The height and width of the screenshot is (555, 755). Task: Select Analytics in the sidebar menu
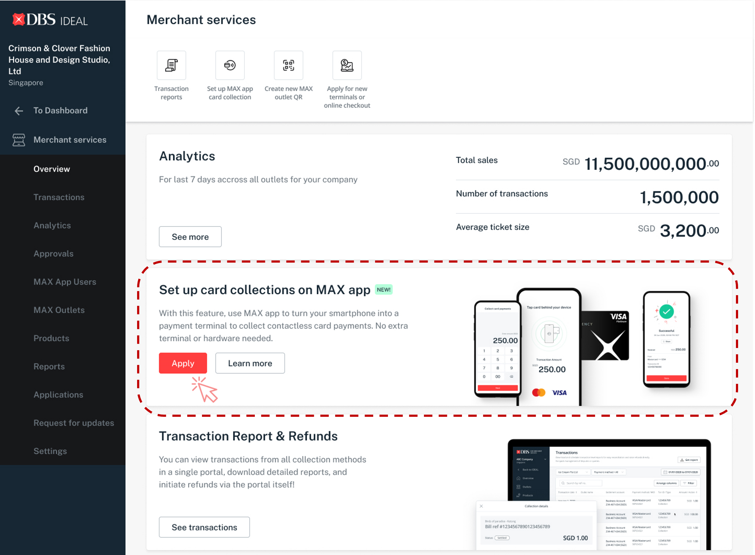coord(52,225)
